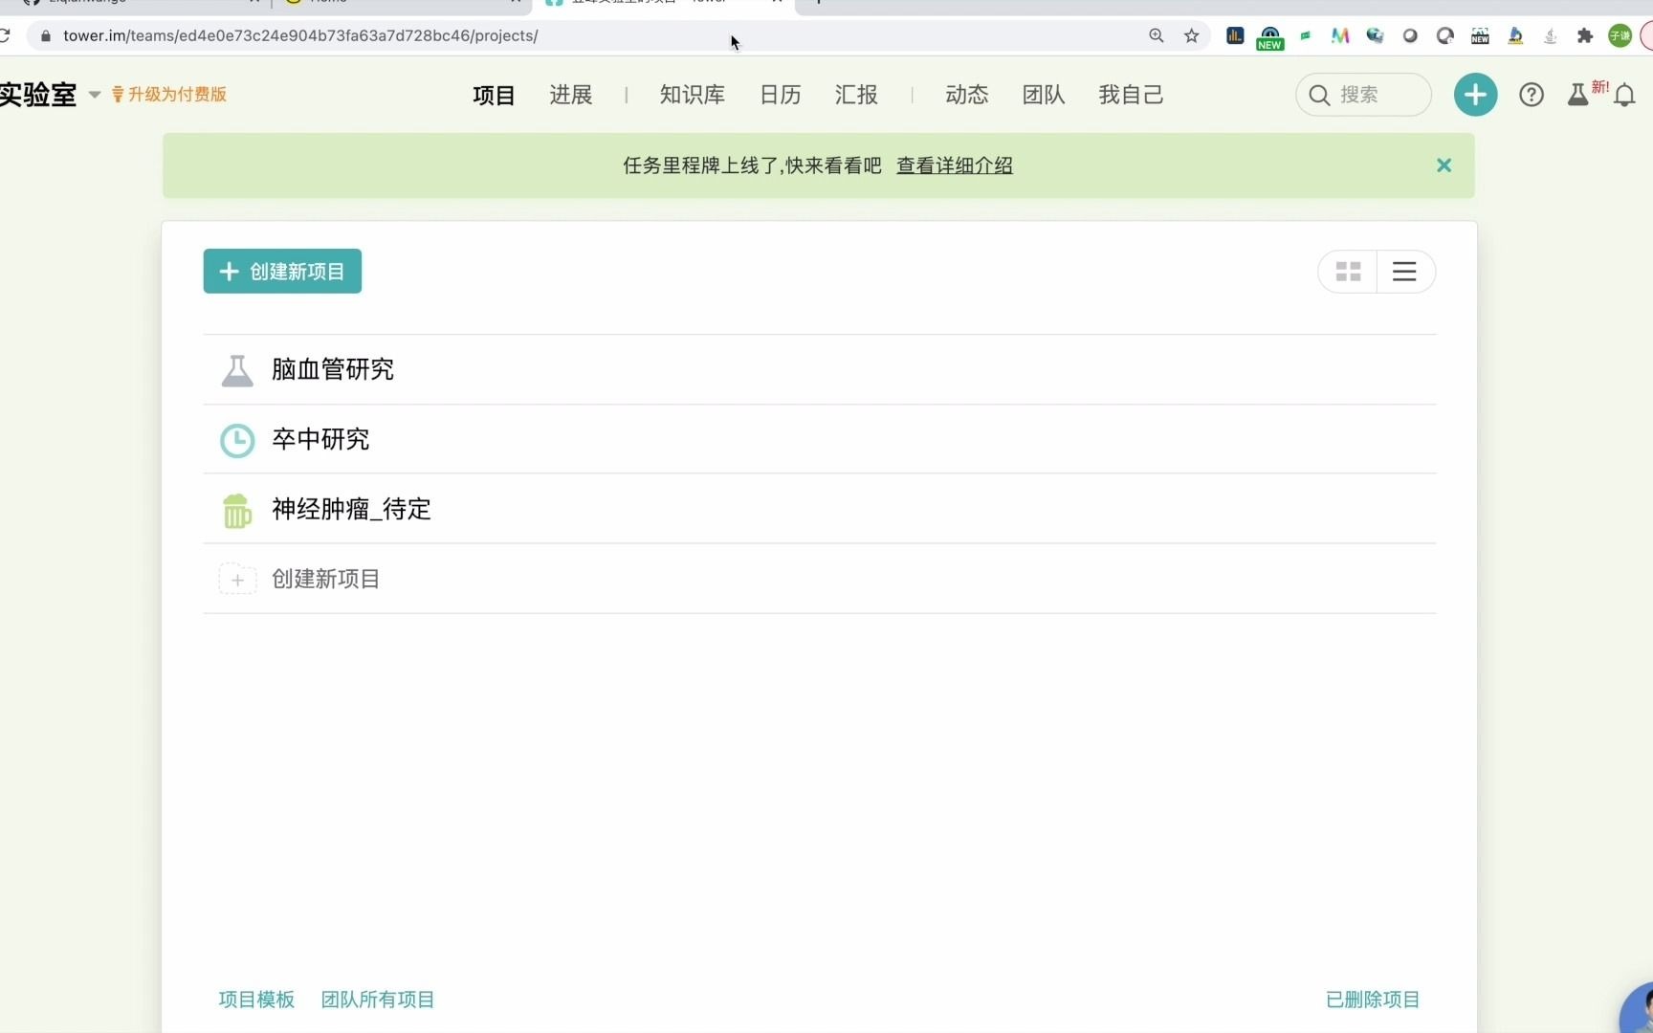Switch to grid view of projects

tap(1348, 272)
